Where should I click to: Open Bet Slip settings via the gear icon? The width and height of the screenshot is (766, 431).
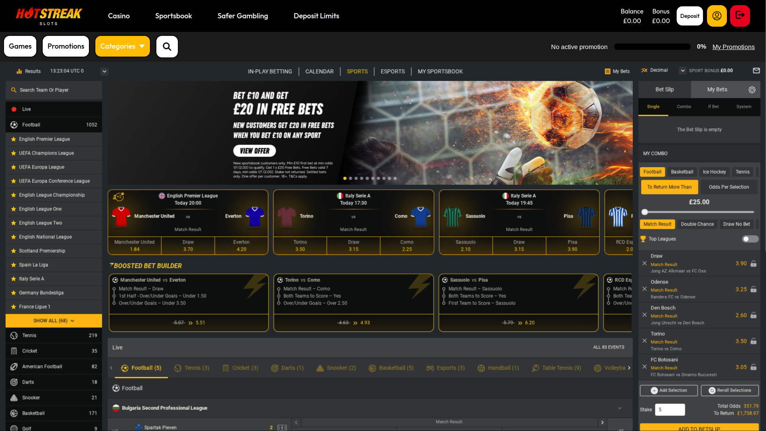pos(752,89)
